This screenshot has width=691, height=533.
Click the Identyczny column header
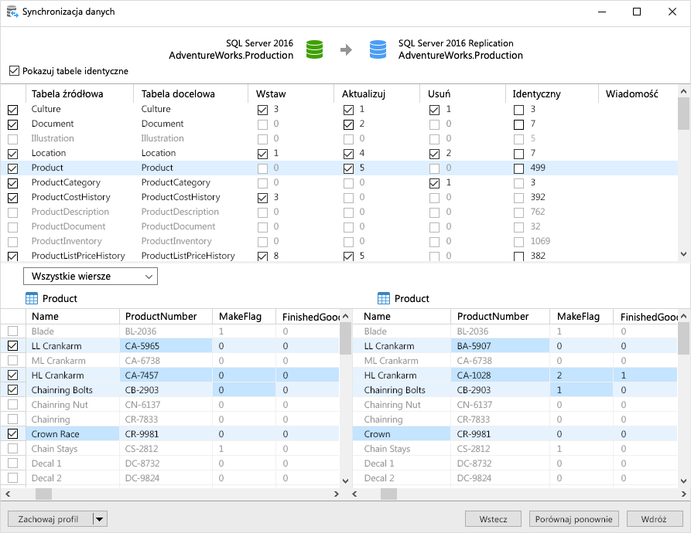[552, 93]
